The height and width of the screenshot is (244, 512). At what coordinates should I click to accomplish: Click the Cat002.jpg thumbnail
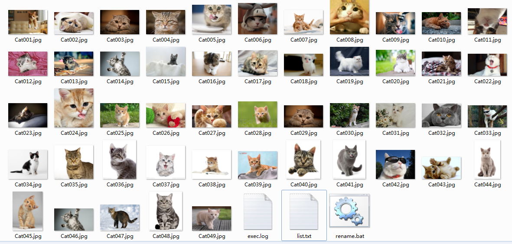74,23
